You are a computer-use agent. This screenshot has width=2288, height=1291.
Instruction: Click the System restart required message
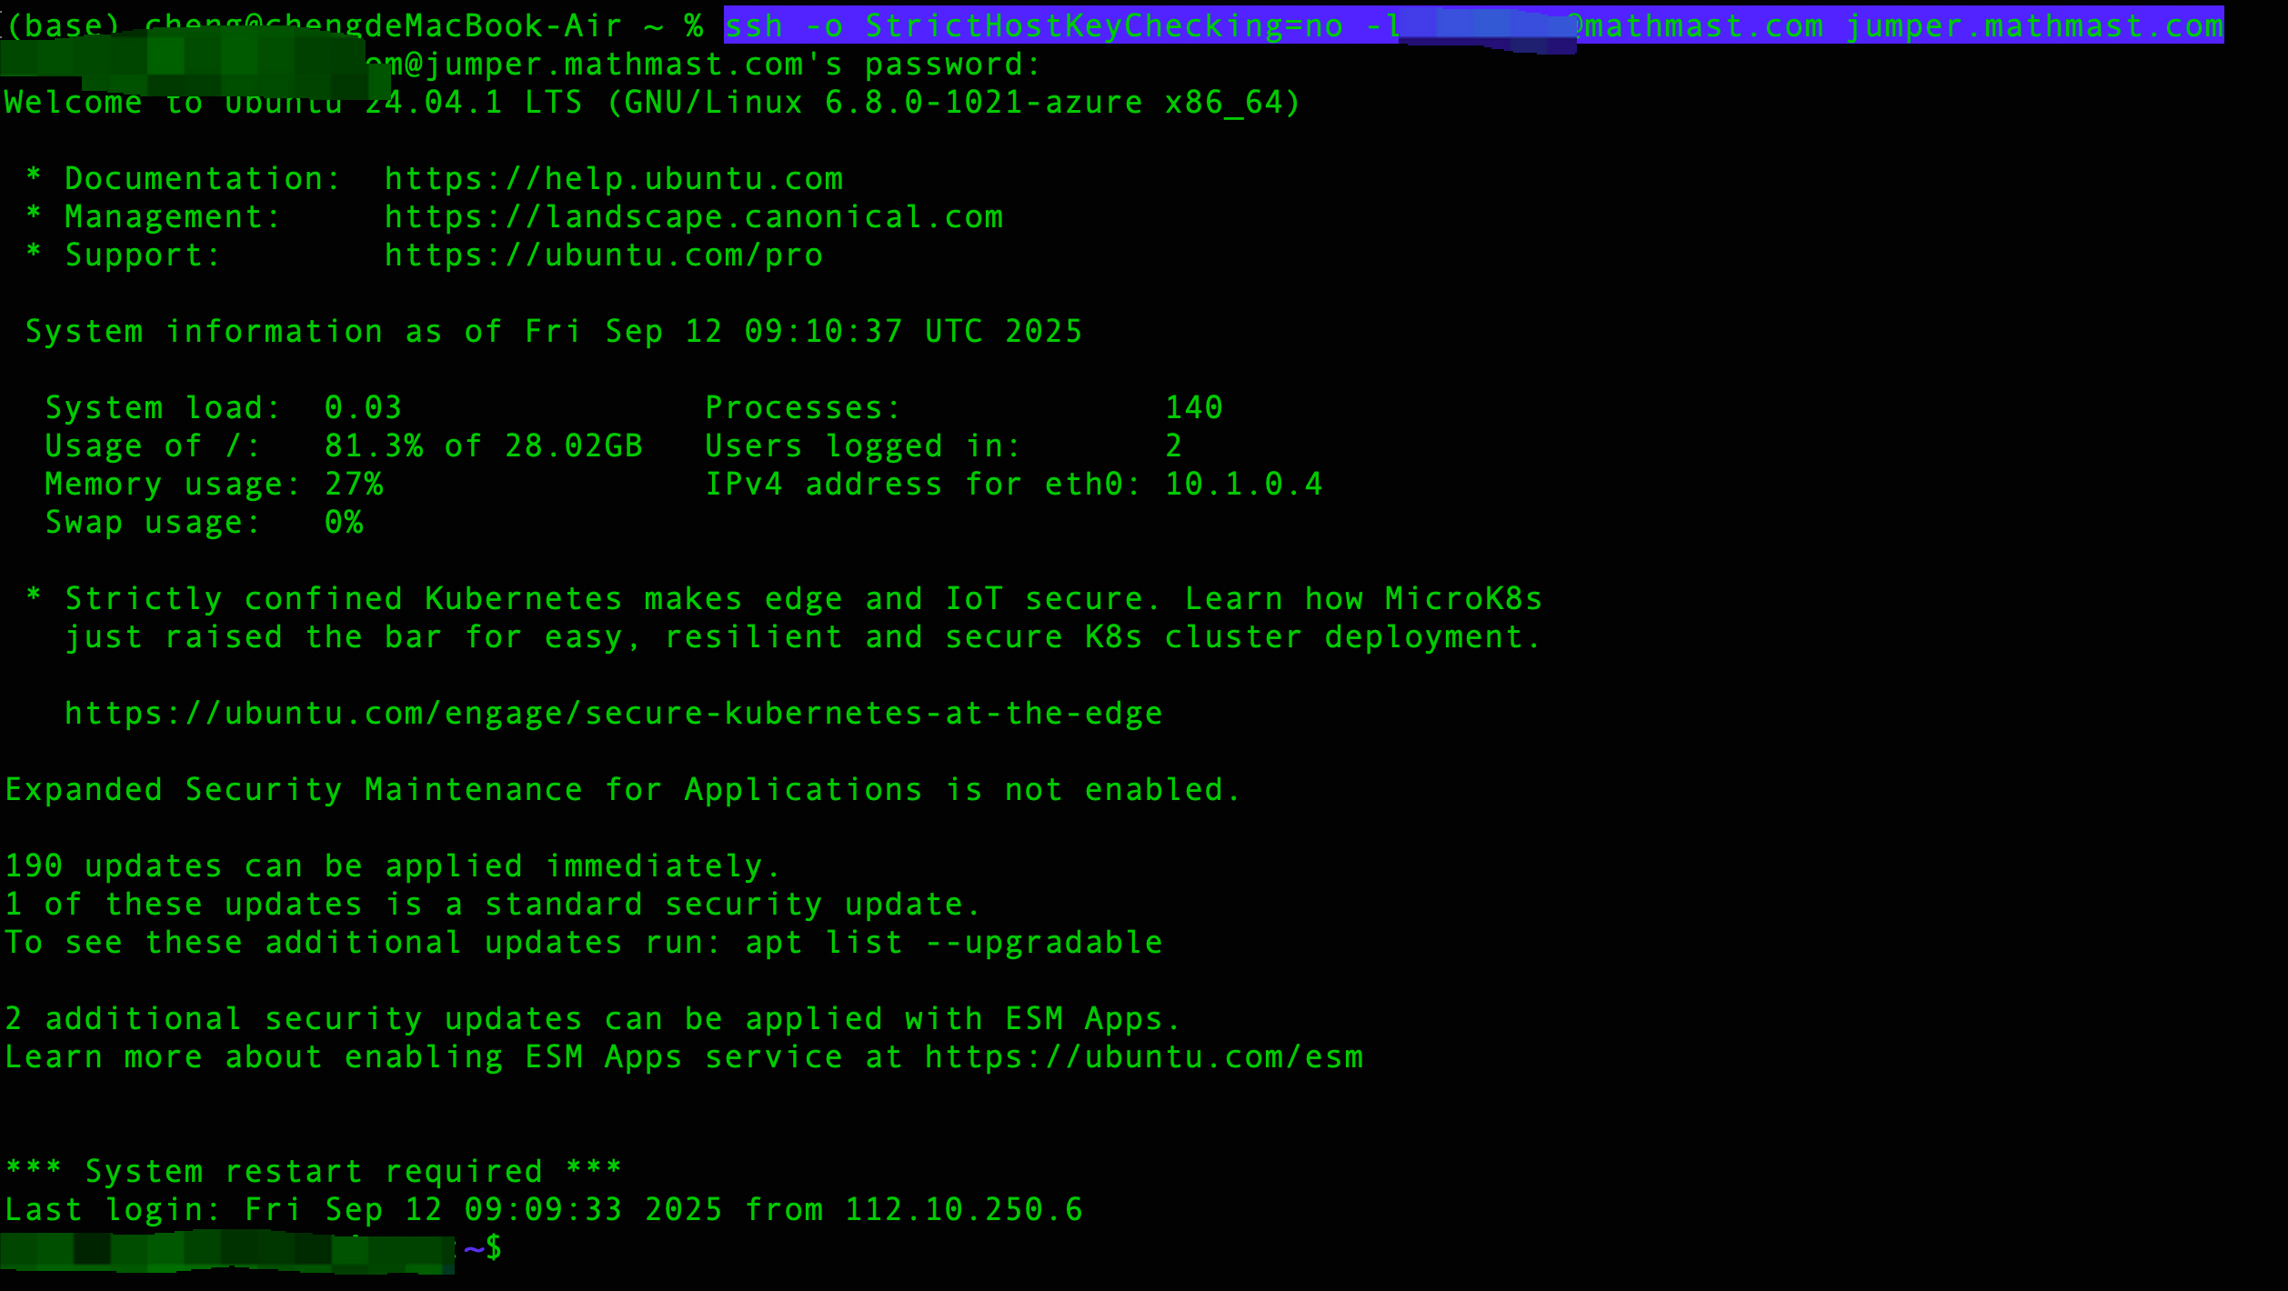tap(314, 1172)
